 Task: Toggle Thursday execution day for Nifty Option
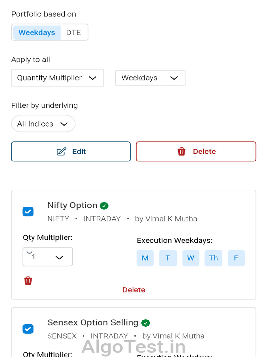click(213, 258)
